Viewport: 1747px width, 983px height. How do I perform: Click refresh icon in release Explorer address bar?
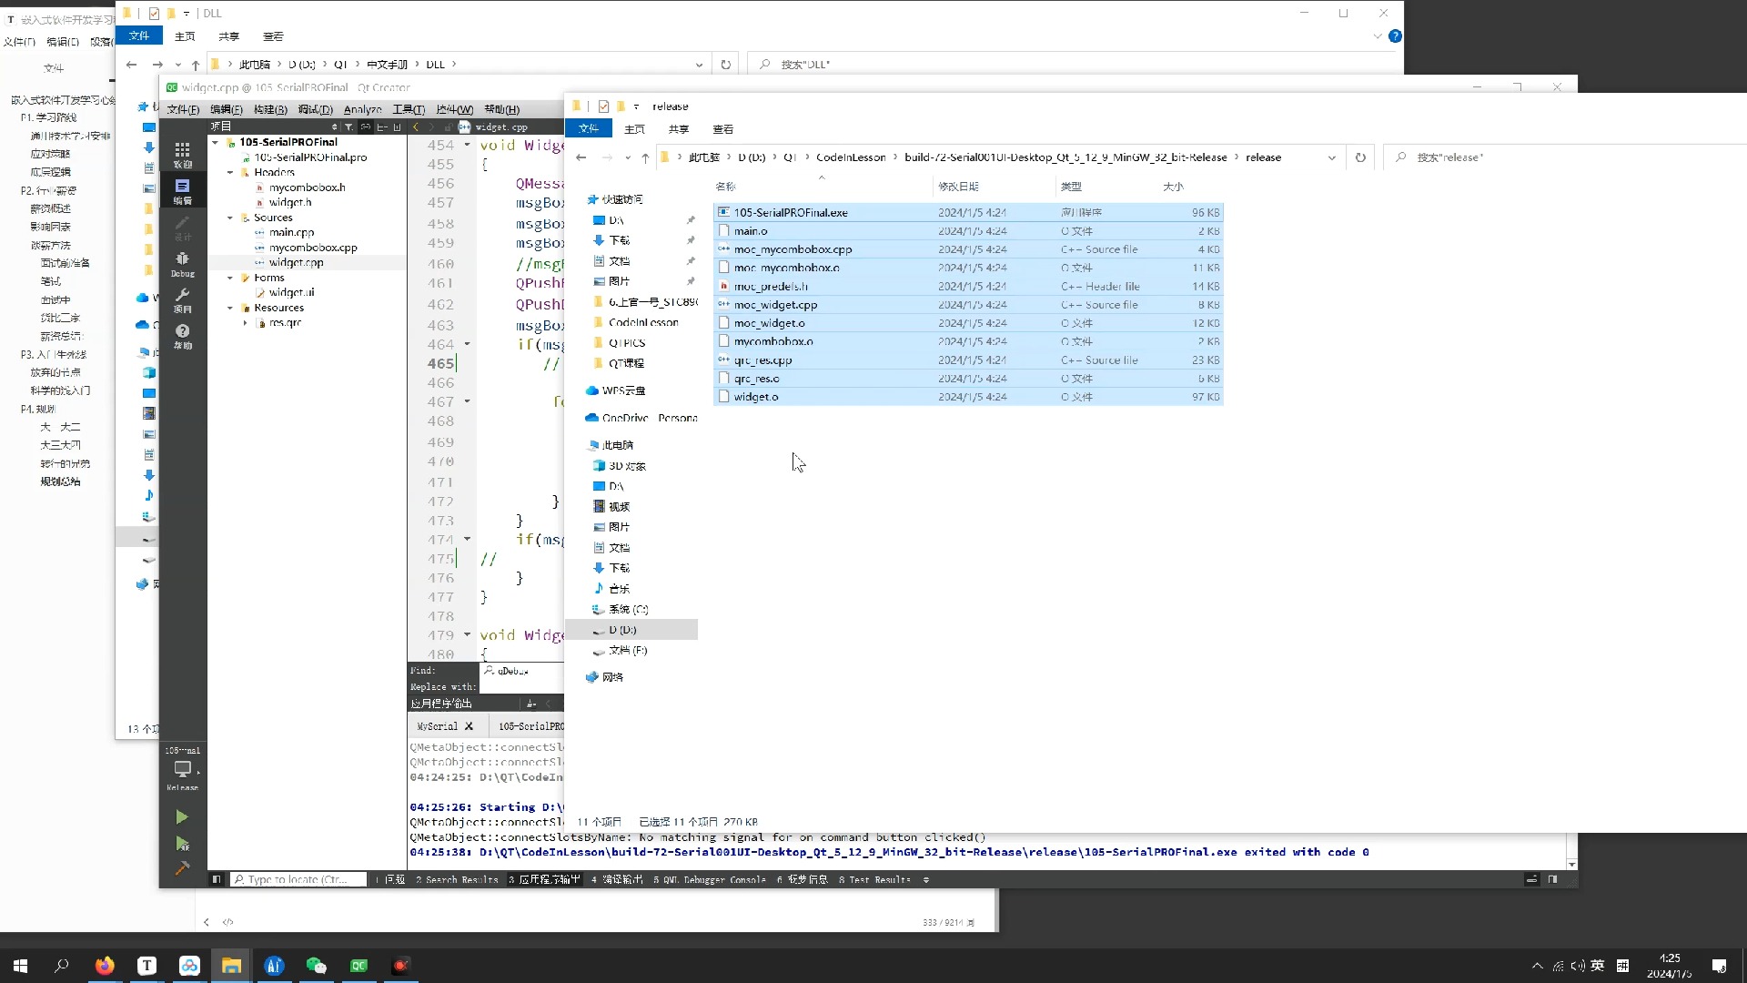(x=1360, y=157)
